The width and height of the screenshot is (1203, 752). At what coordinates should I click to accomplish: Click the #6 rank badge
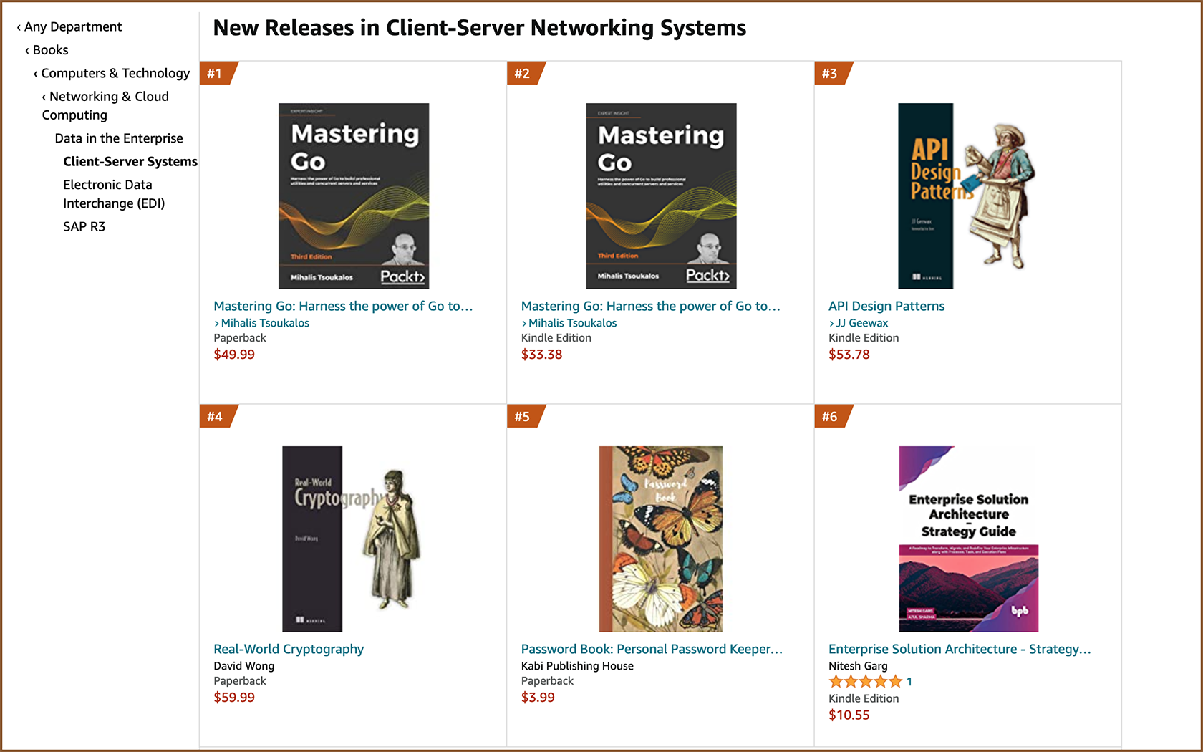[x=833, y=416]
